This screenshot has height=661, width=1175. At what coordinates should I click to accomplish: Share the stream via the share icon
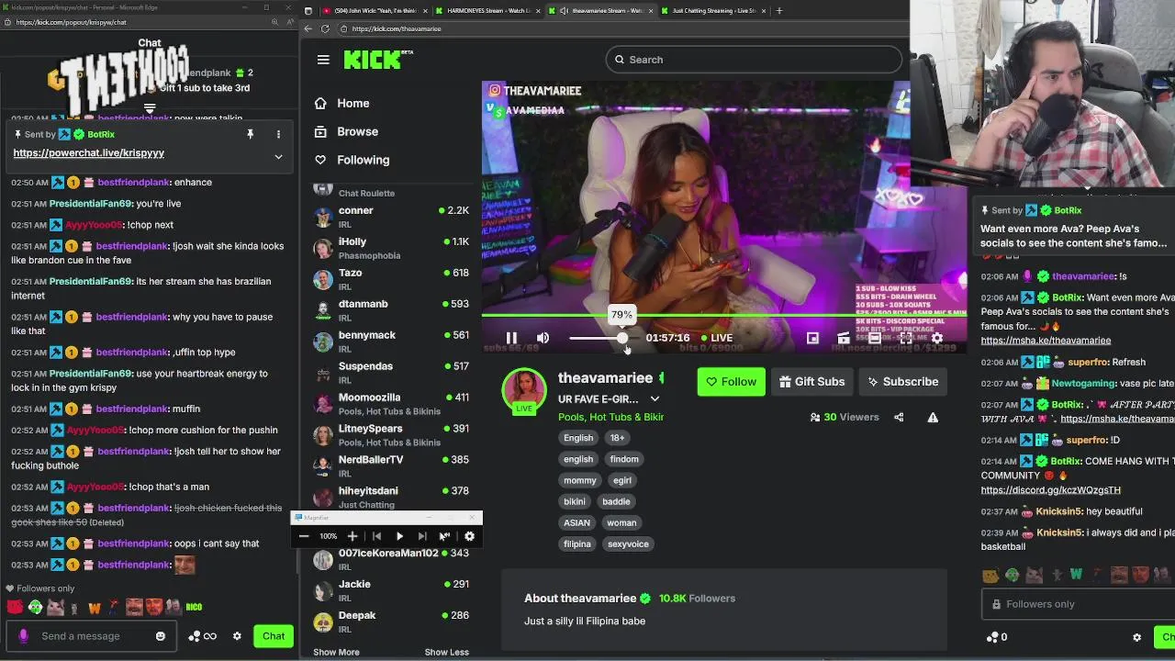[x=899, y=417]
